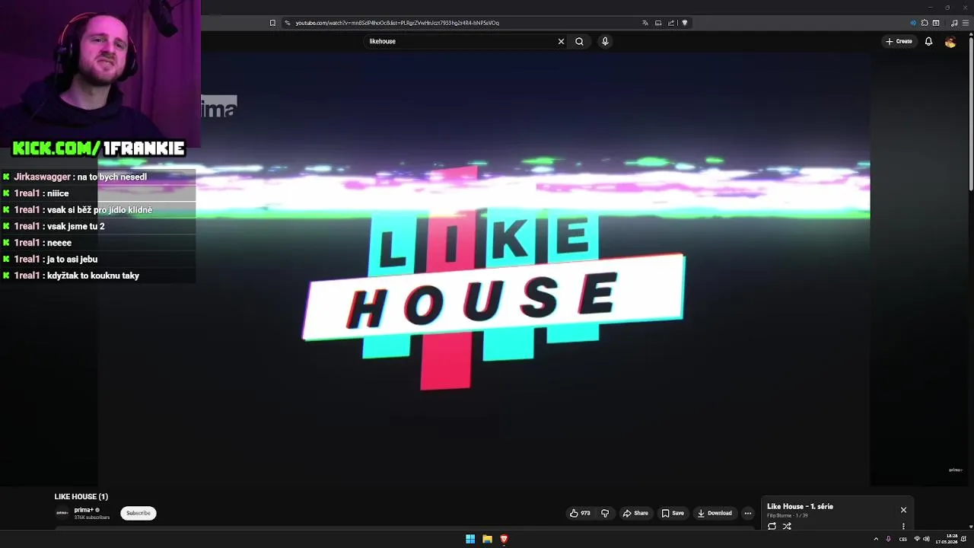Viewport: 974px width, 548px height.
Task: Click the Share button under the video
Action: [x=635, y=513]
